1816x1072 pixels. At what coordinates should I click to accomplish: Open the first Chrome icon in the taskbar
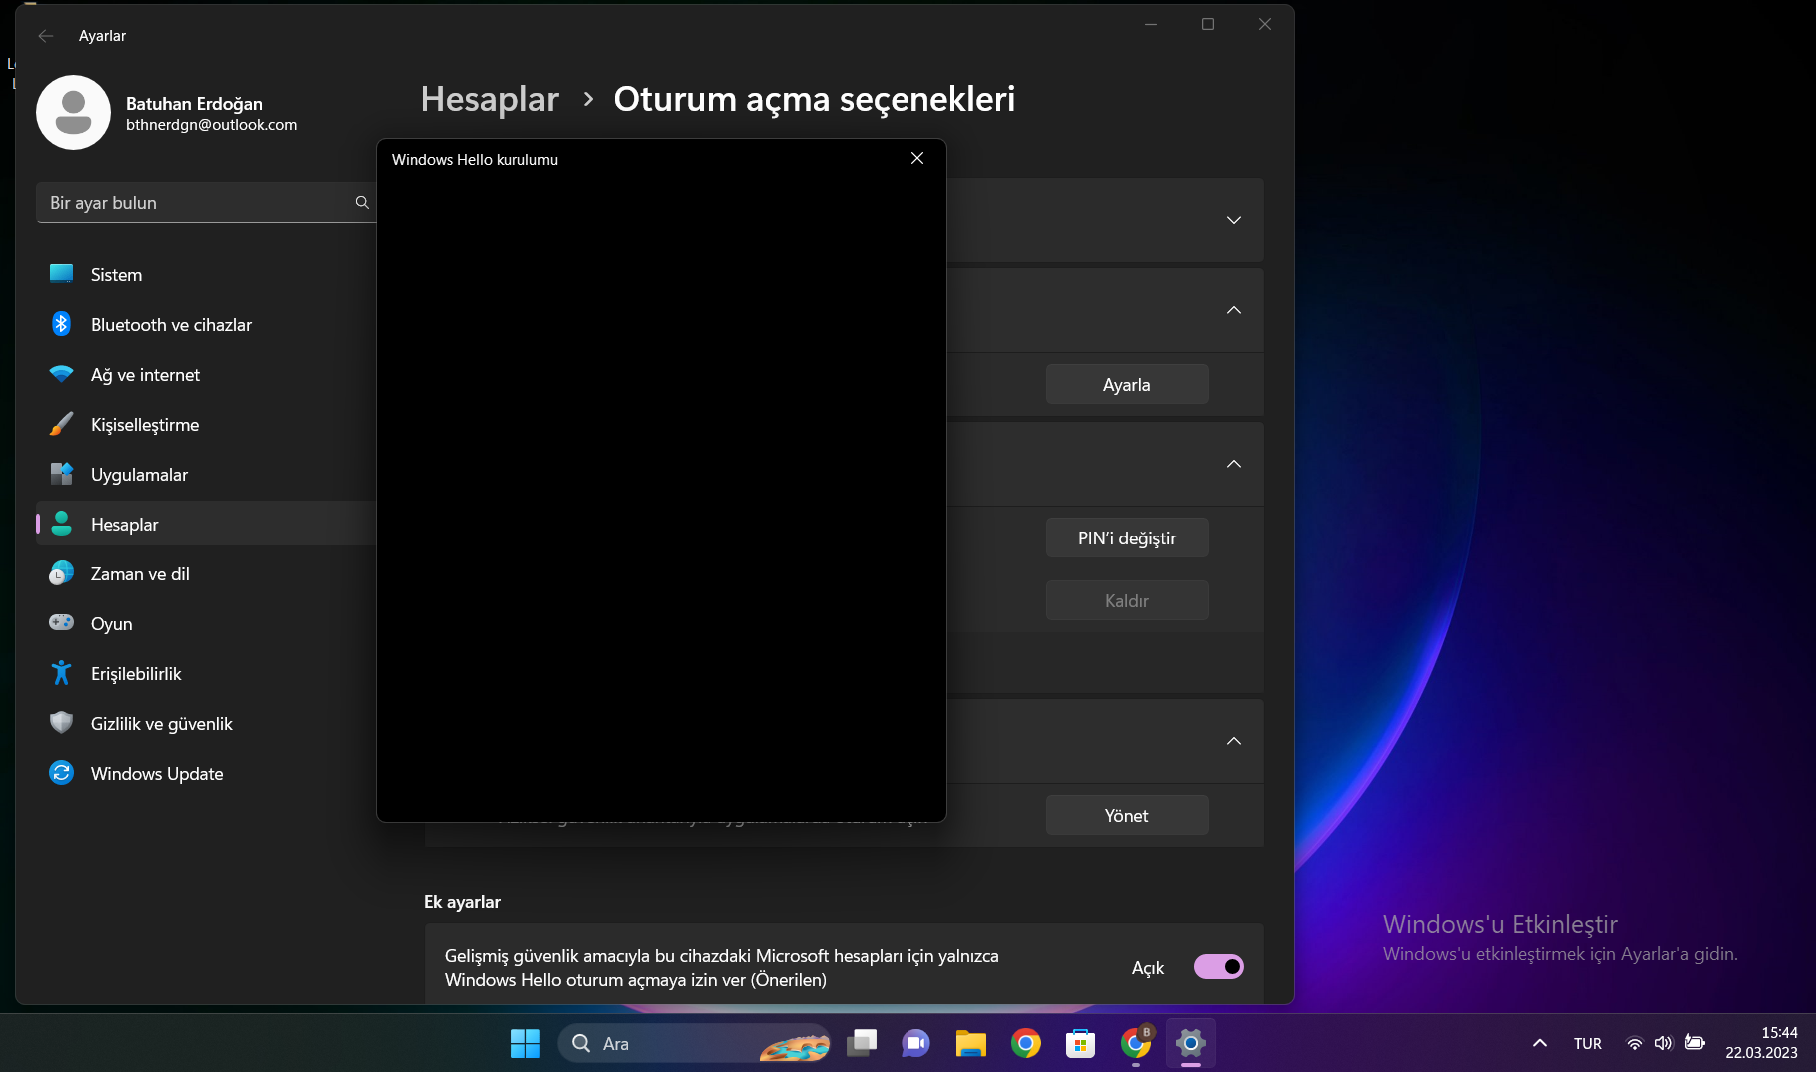point(1025,1043)
